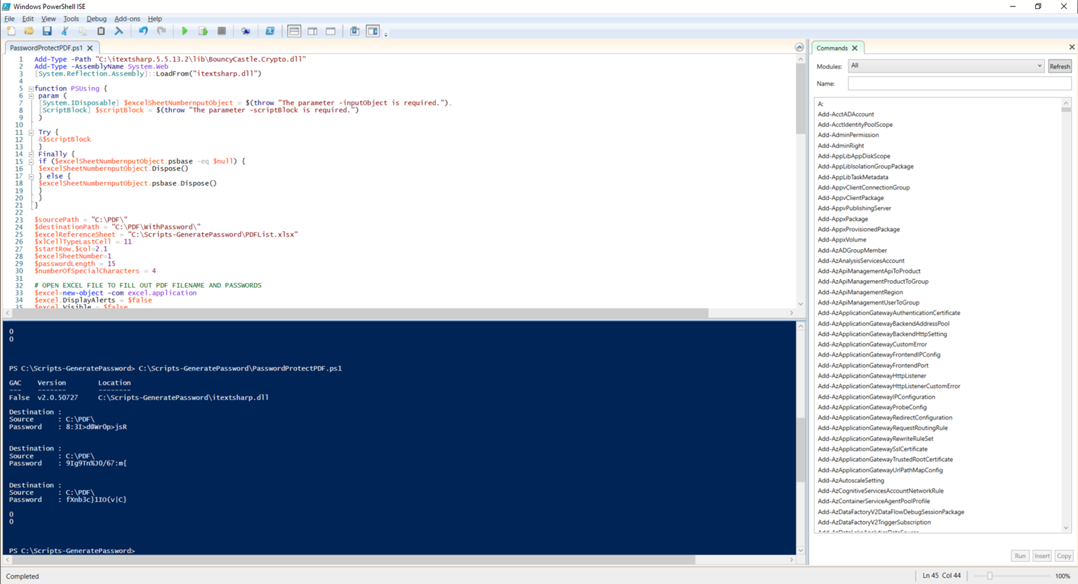This screenshot has height=584, width=1078.
Task: Select Add-AzApplicationGatewaySslCertificate command
Action: click(x=872, y=449)
